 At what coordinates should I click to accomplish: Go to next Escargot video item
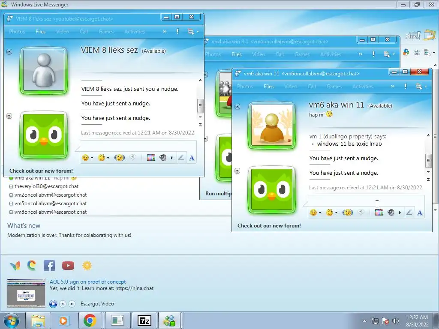pyautogui.click(x=72, y=304)
